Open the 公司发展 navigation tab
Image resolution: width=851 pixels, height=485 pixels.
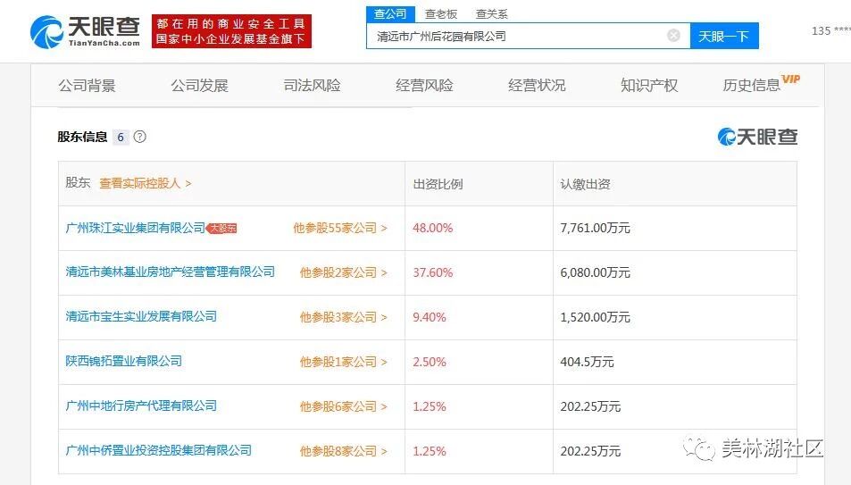pyautogui.click(x=199, y=85)
